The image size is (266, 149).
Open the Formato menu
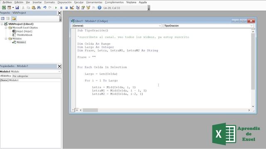(x=49, y=2)
